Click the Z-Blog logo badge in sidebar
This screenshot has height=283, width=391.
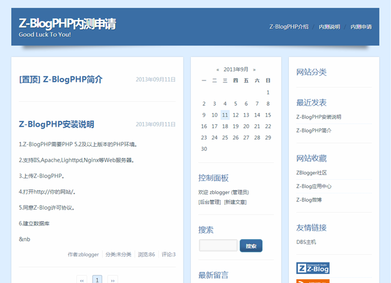tap(313, 268)
